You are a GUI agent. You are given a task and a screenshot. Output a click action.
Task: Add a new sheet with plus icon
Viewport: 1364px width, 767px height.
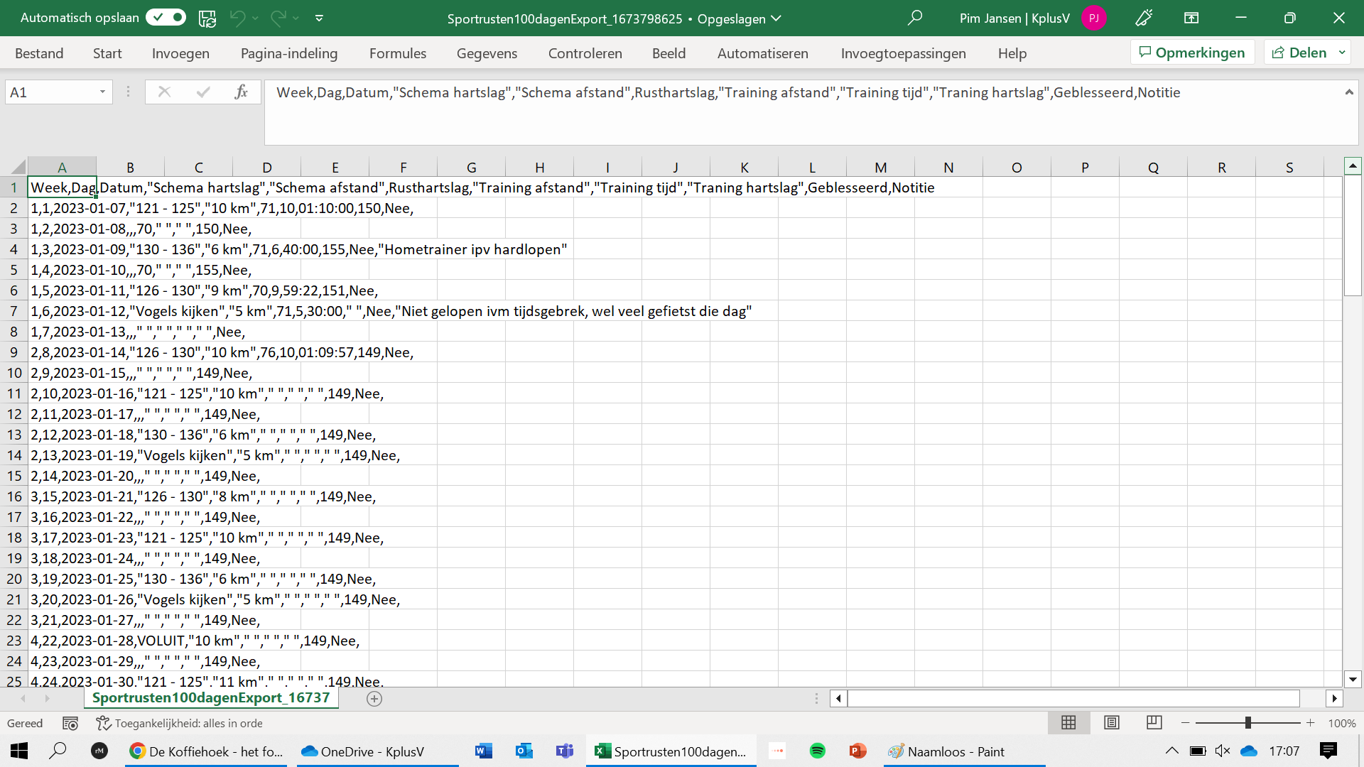click(374, 699)
